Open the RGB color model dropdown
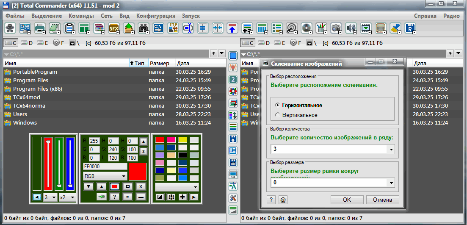The height and width of the screenshot is (225, 467). [x=105, y=176]
